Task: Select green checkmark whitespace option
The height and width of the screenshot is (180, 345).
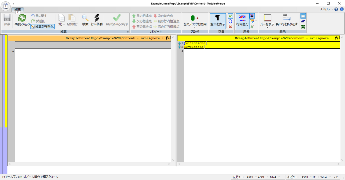Action: (230, 16)
